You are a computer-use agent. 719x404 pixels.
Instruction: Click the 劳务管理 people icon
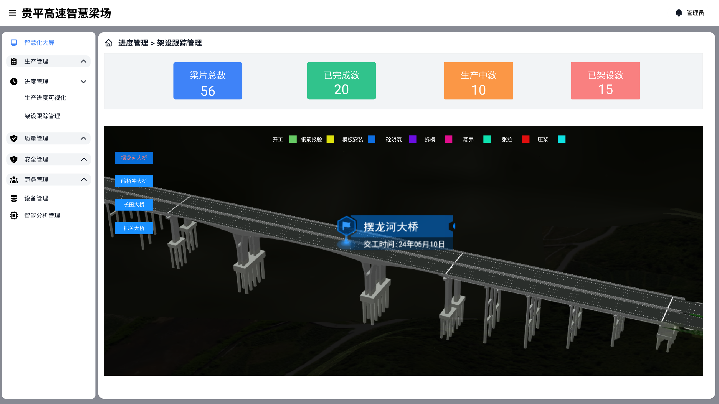tap(14, 180)
